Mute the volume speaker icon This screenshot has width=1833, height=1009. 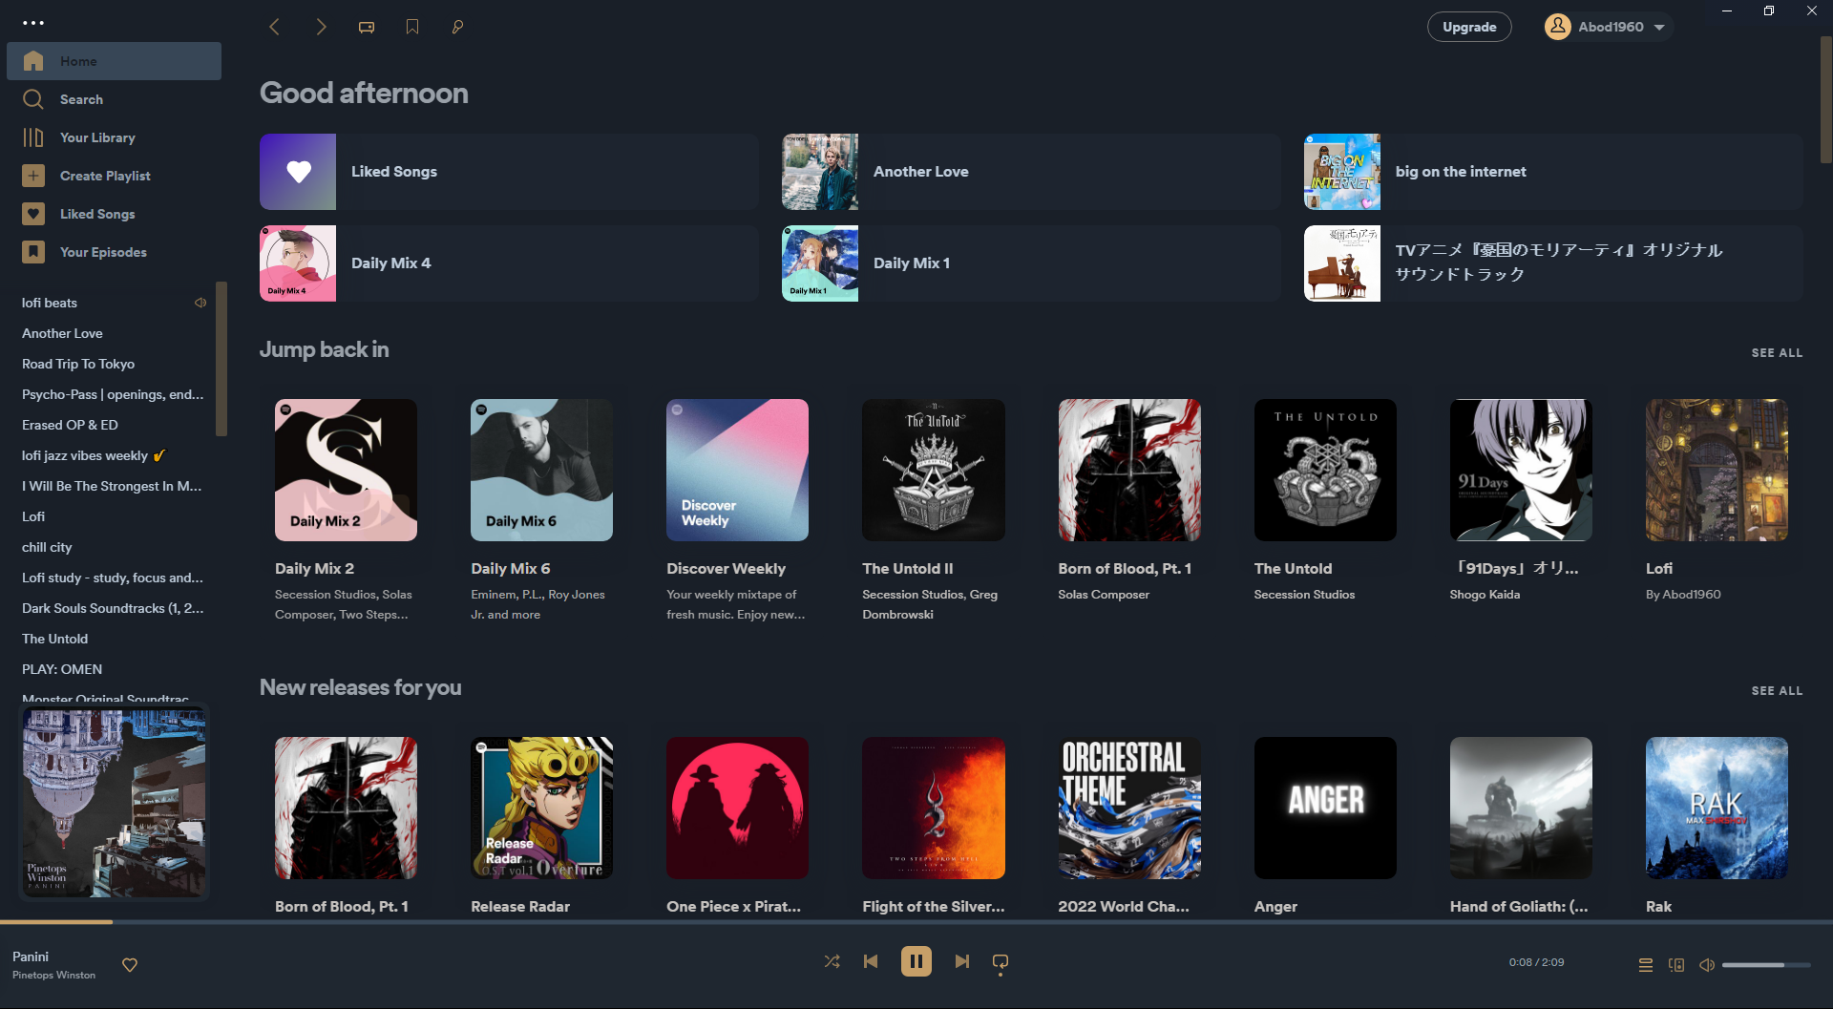[1707, 965]
